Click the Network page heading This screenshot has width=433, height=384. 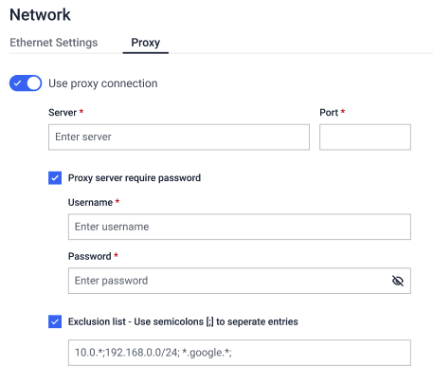pyautogui.click(x=40, y=14)
